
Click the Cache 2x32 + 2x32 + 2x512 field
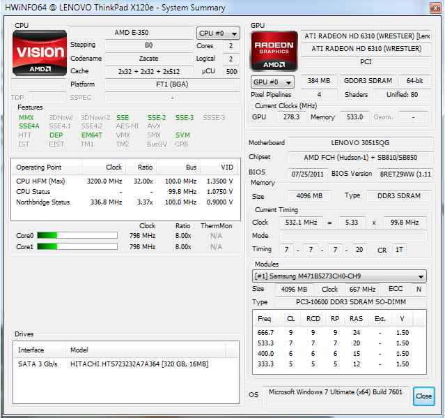click(149, 71)
